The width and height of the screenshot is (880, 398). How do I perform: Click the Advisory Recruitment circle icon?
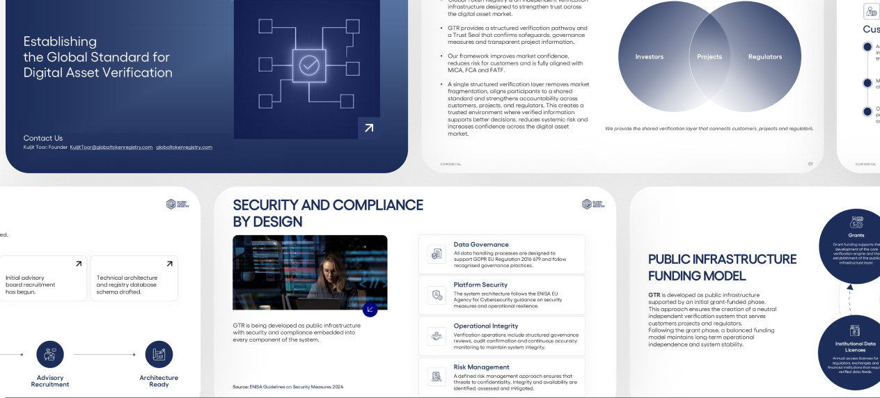tap(50, 354)
